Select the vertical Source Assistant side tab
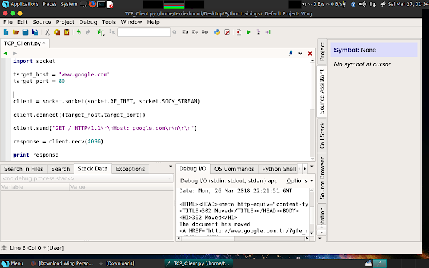 (322, 91)
